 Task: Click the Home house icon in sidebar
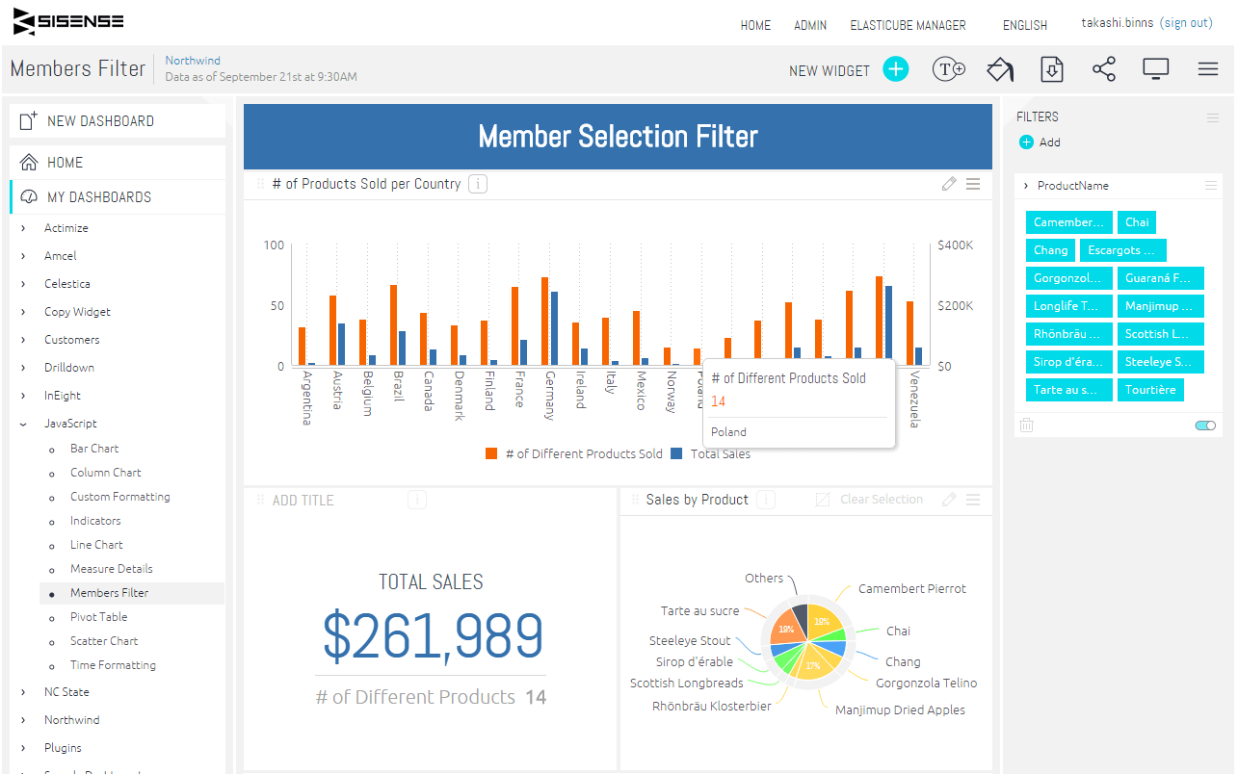pos(29,162)
